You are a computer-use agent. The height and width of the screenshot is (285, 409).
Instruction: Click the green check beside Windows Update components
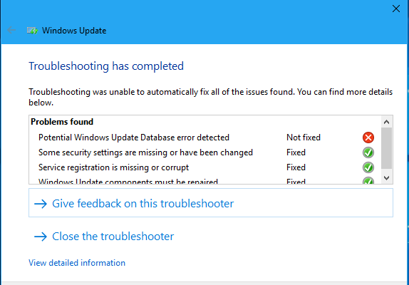tap(368, 180)
